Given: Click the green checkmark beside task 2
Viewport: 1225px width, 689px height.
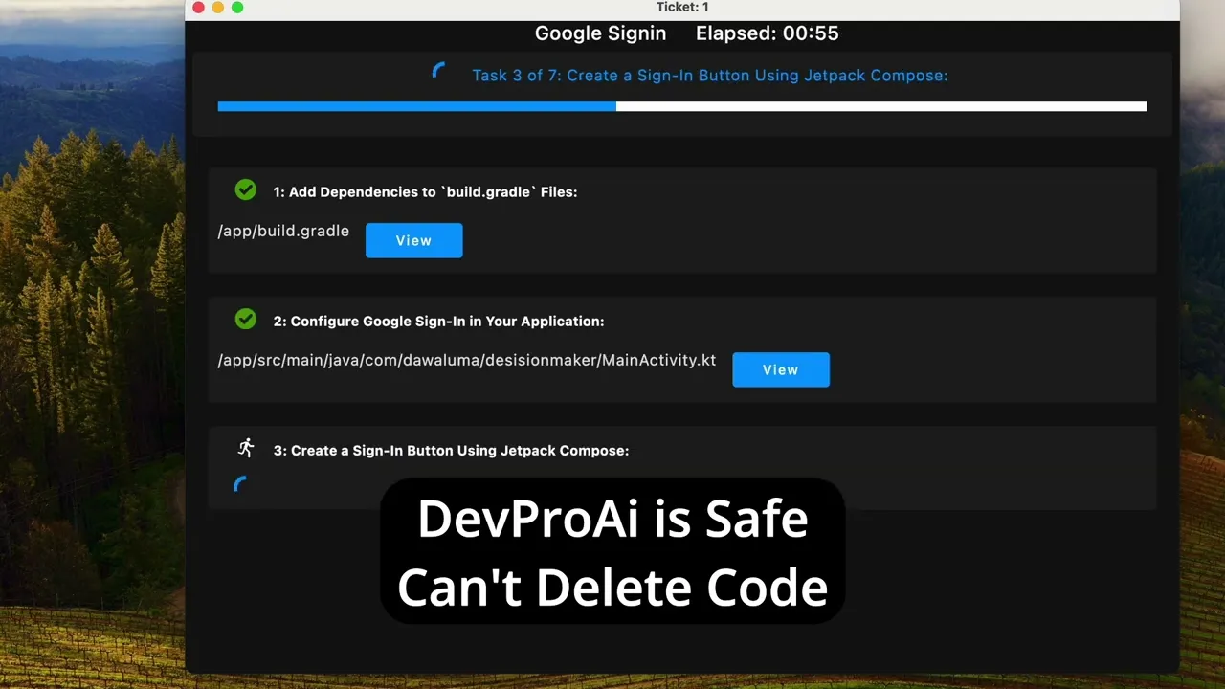Looking at the screenshot, I should [x=246, y=319].
